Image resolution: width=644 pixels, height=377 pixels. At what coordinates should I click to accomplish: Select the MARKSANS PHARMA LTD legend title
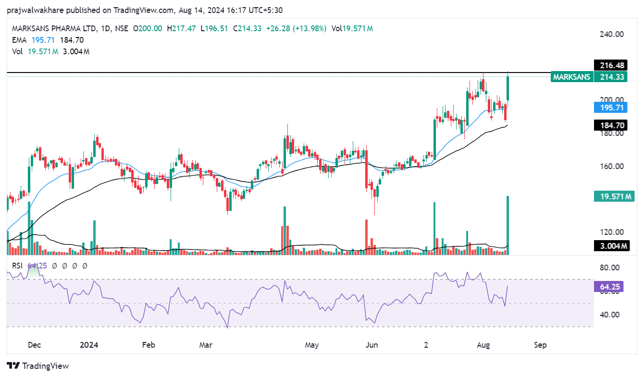tap(54, 28)
